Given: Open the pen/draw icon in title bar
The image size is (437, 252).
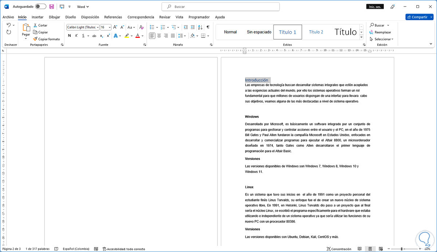Looking at the screenshot, I should [x=393, y=7].
